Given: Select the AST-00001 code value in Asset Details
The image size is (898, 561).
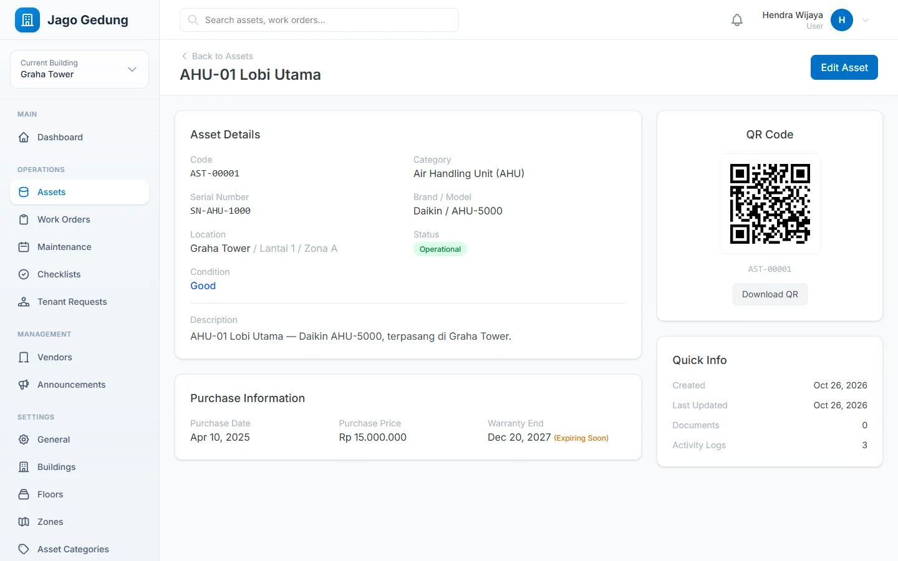Looking at the screenshot, I should 215,173.
